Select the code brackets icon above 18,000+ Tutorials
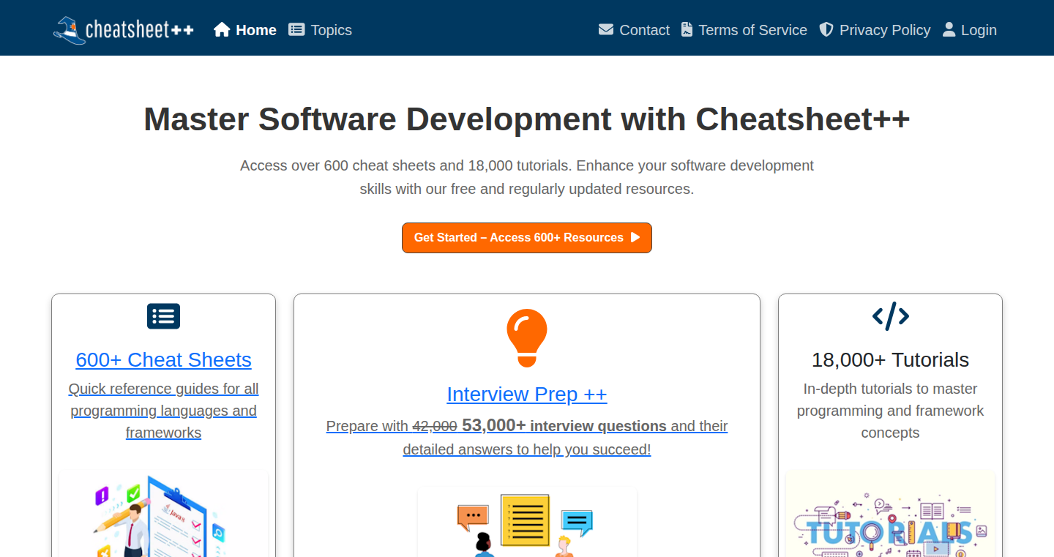This screenshot has width=1054, height=557. coord(891,316)
